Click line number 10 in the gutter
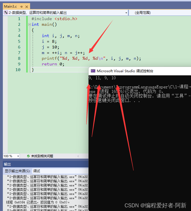Screen dimensions: 191x211 click(18, 70)
